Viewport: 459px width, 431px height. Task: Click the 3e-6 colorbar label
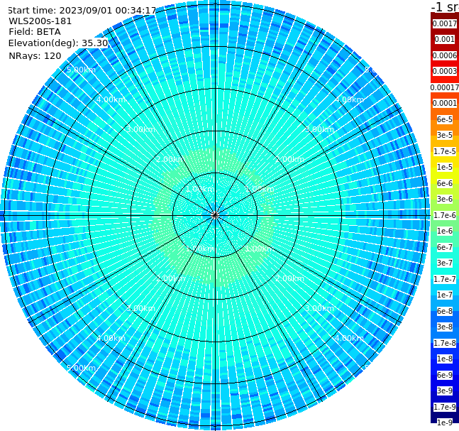coord(445,199)
